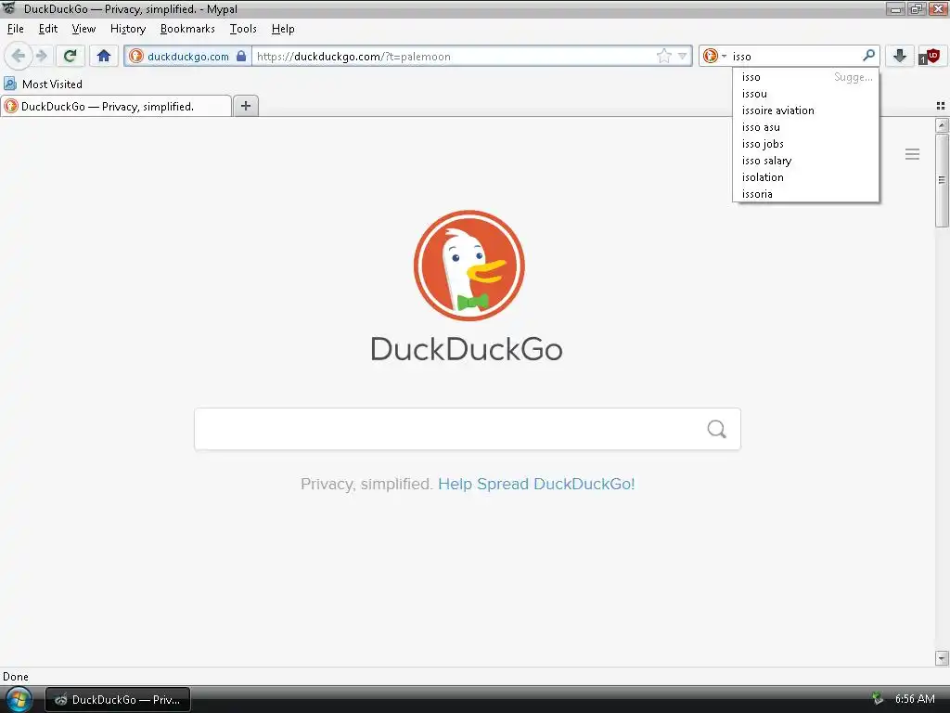Viewport: 950px width, 713px height.
Task: Reload the current page
Action: click(x=71, y=57)
